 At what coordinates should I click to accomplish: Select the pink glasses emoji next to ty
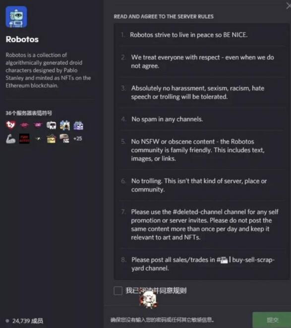point(24,125)
